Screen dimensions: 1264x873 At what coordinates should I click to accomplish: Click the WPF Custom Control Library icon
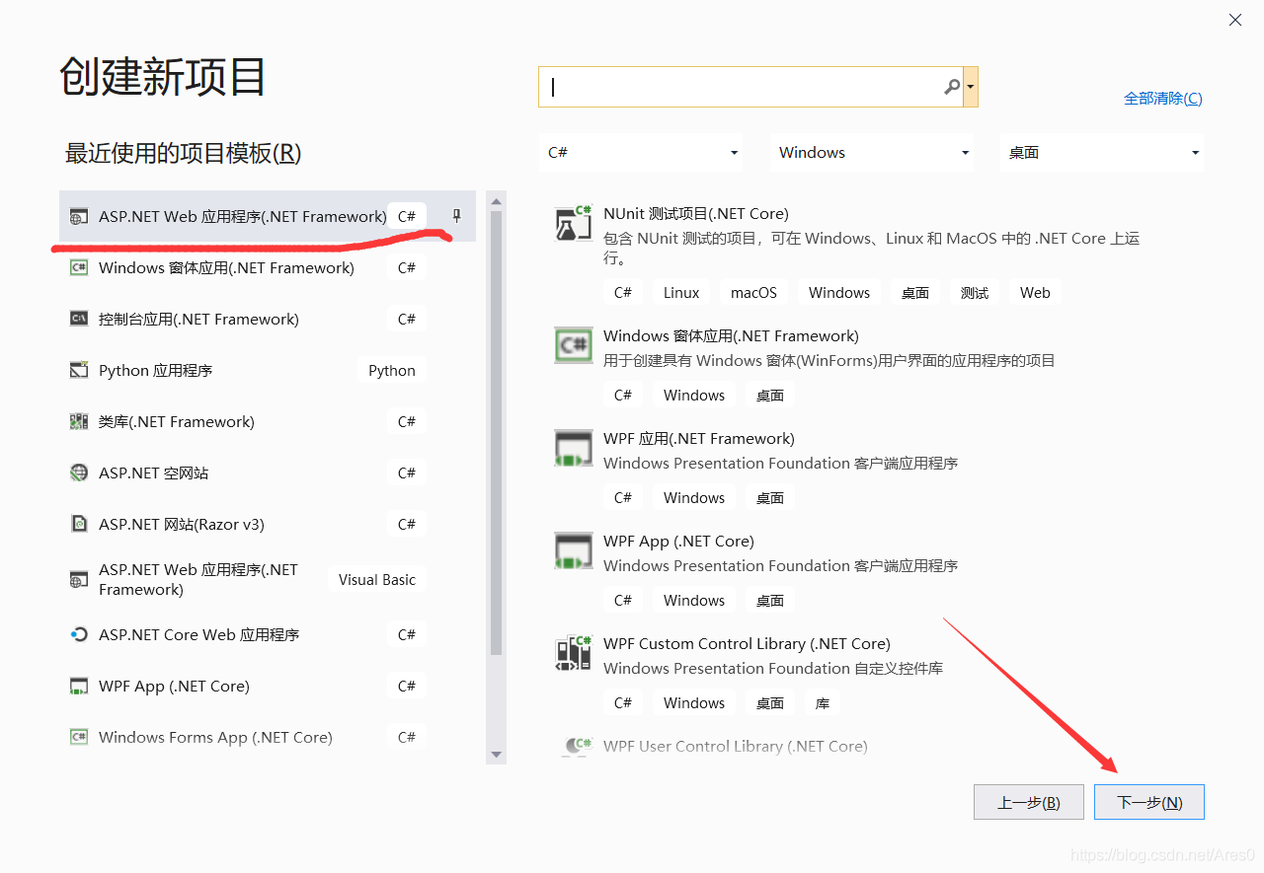point(574,652)
